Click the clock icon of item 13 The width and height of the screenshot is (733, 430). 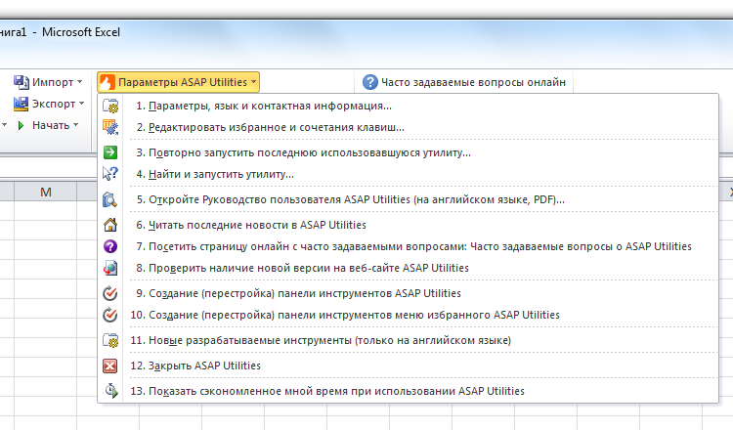click(x=110, y=391)
